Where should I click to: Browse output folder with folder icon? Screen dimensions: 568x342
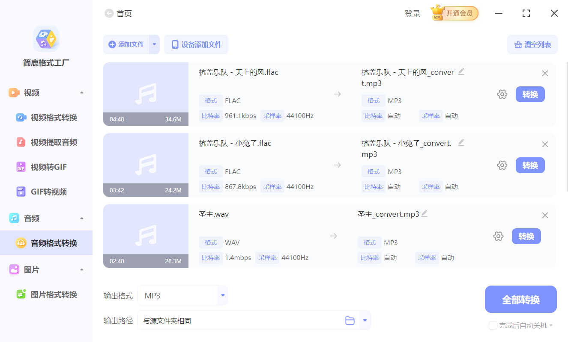(350, 321)
